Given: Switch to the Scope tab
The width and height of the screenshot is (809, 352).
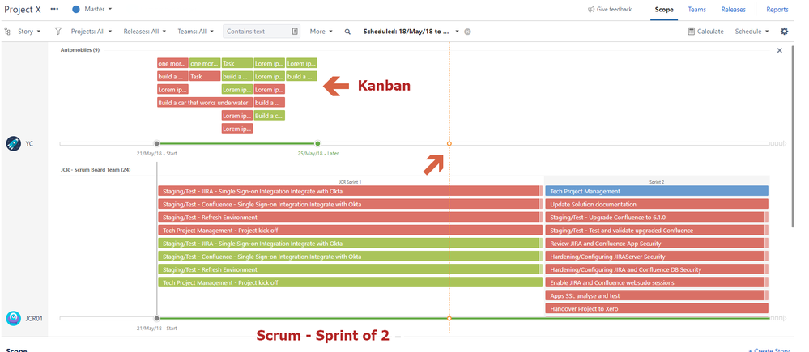Looking at the screenshot, I should 664,9.
